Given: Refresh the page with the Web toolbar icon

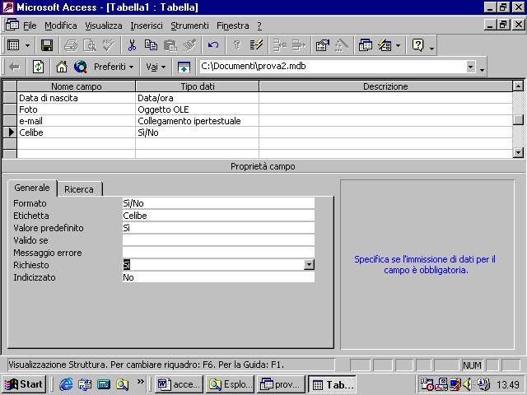Looking at the screenshot, I should click(x=38, y=67).
